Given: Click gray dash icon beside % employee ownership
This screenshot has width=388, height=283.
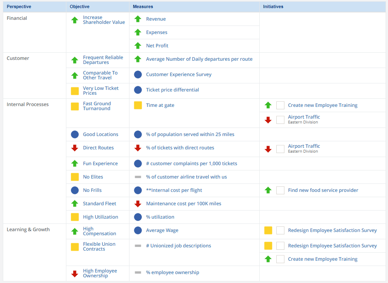Looking at the screenshot, I should coord(138,273).
